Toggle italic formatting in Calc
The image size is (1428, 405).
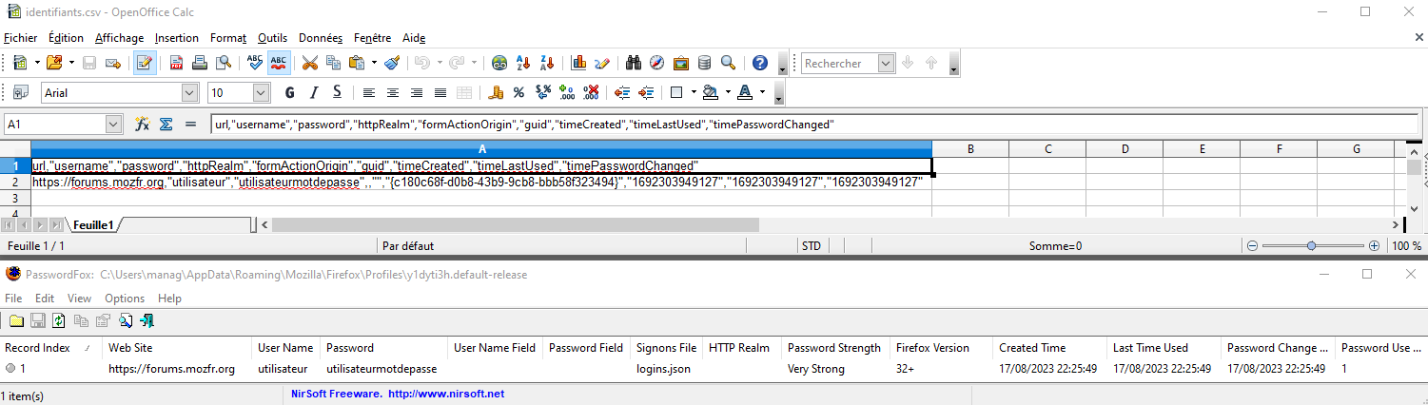pos(314,92)
